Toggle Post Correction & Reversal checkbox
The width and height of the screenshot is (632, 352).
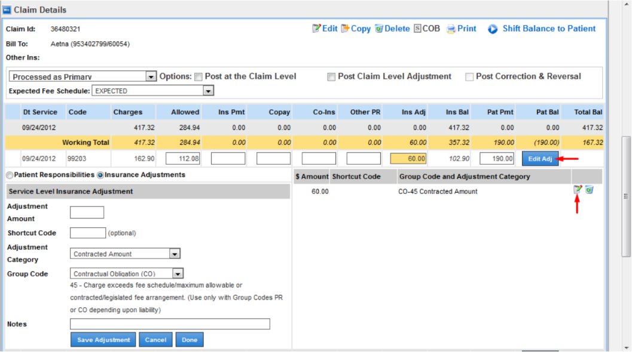point(469,76)
